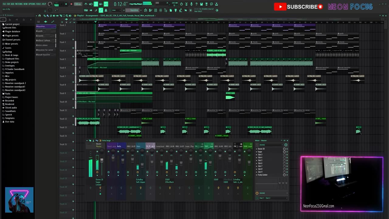Open Plugin database in the browser

tap(12, 31)
